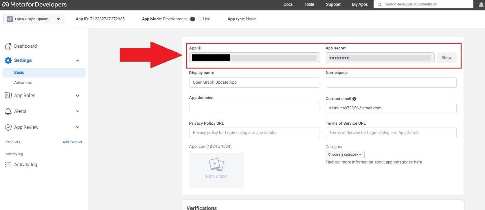Click the Contact email info icon
Viewport: 485px width, 210px height.
[355, 99]
